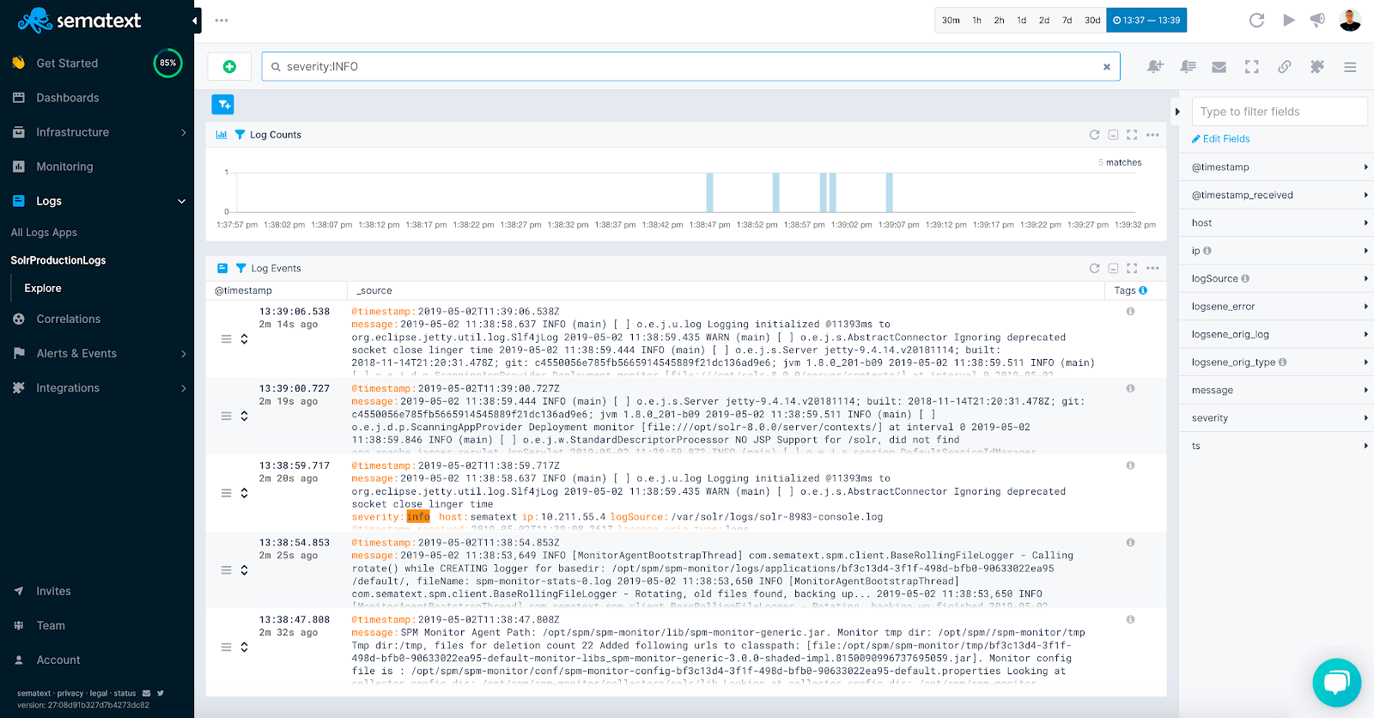Click the envelope email report icon
The width and height of the screenshot is (1374, 718).
click(x=1219, y=67)
